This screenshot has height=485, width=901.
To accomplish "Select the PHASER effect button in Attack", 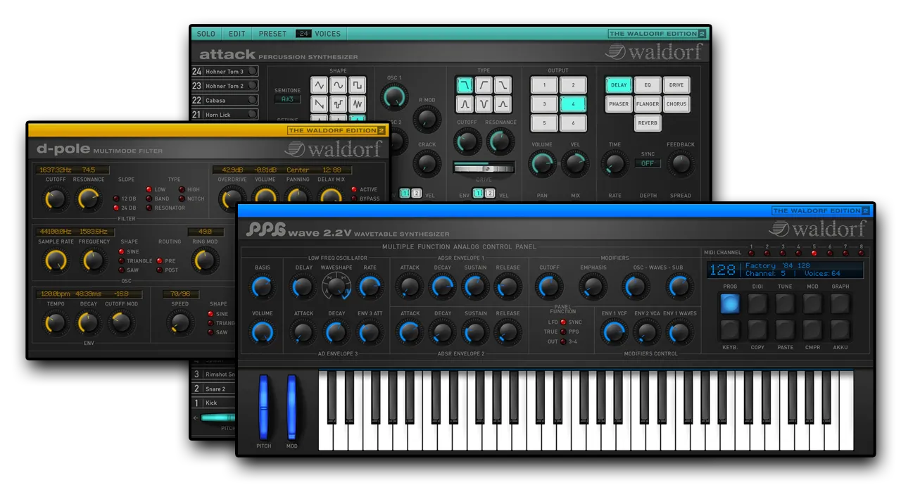I will pyautogui.click(x=619, y=104).
